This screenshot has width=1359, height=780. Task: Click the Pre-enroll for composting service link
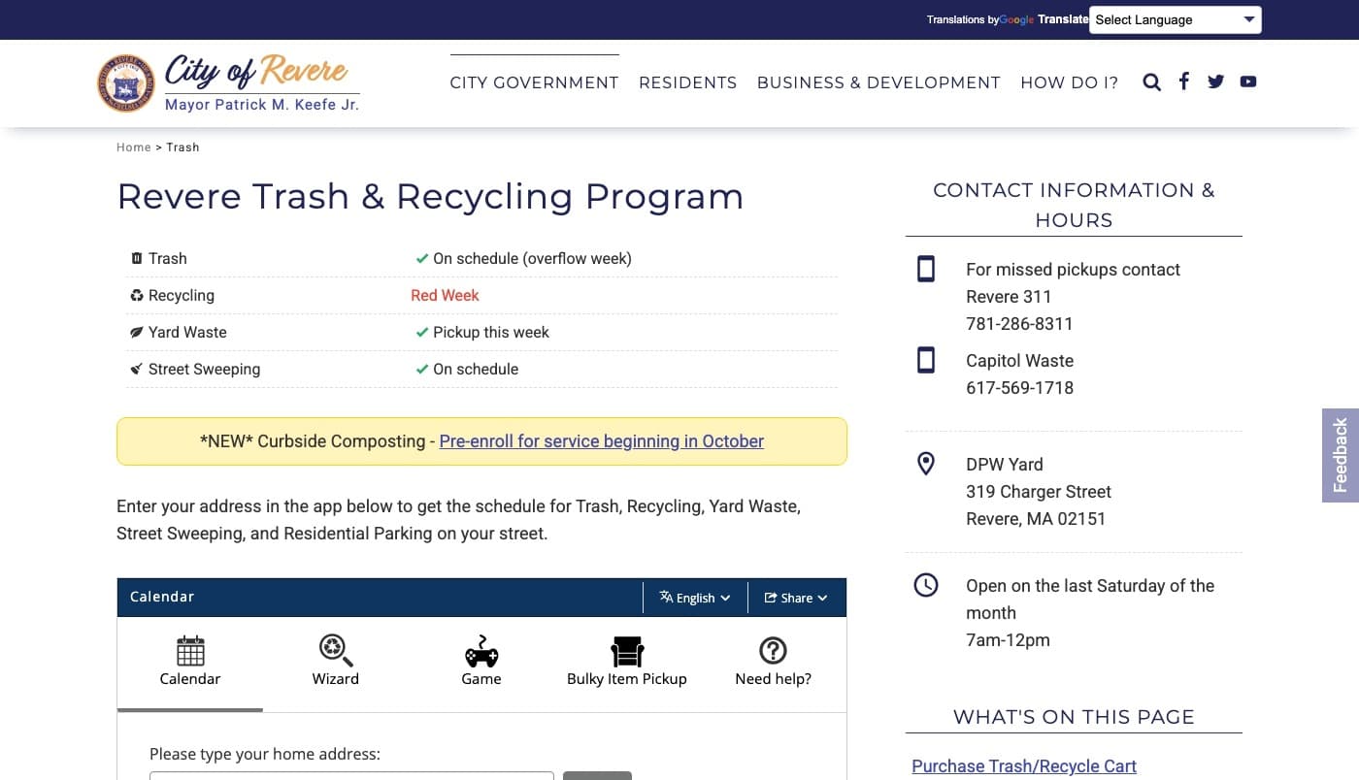(601, 441)
